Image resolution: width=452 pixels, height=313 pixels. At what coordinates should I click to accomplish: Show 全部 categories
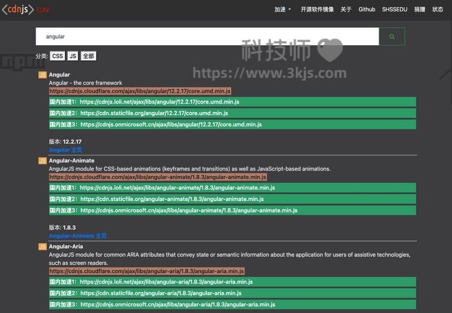coord(89,56)
